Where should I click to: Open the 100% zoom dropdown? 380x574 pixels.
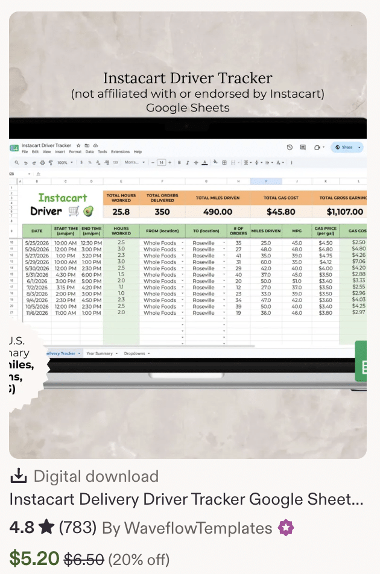[x=65, y=163]
